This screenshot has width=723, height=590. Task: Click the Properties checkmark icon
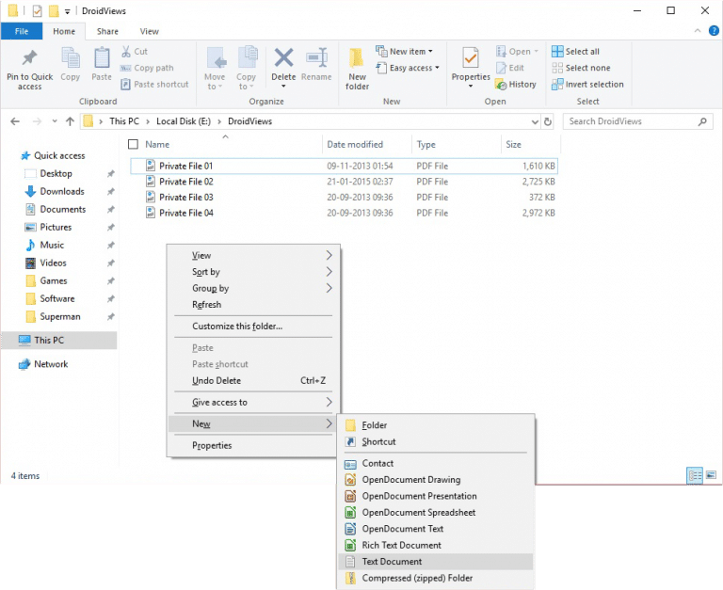pyautogui.click(x=471, y=58)
